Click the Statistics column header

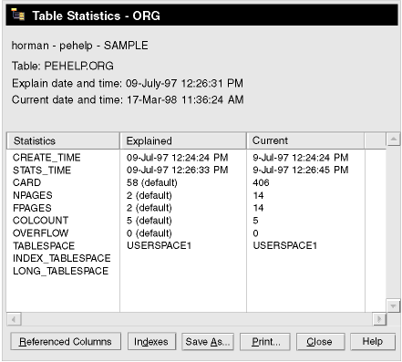tap(63, 140)
